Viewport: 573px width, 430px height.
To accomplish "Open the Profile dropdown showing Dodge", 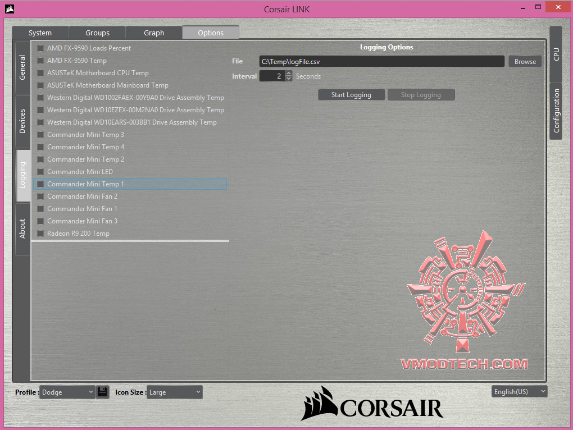I will point(67,392).
